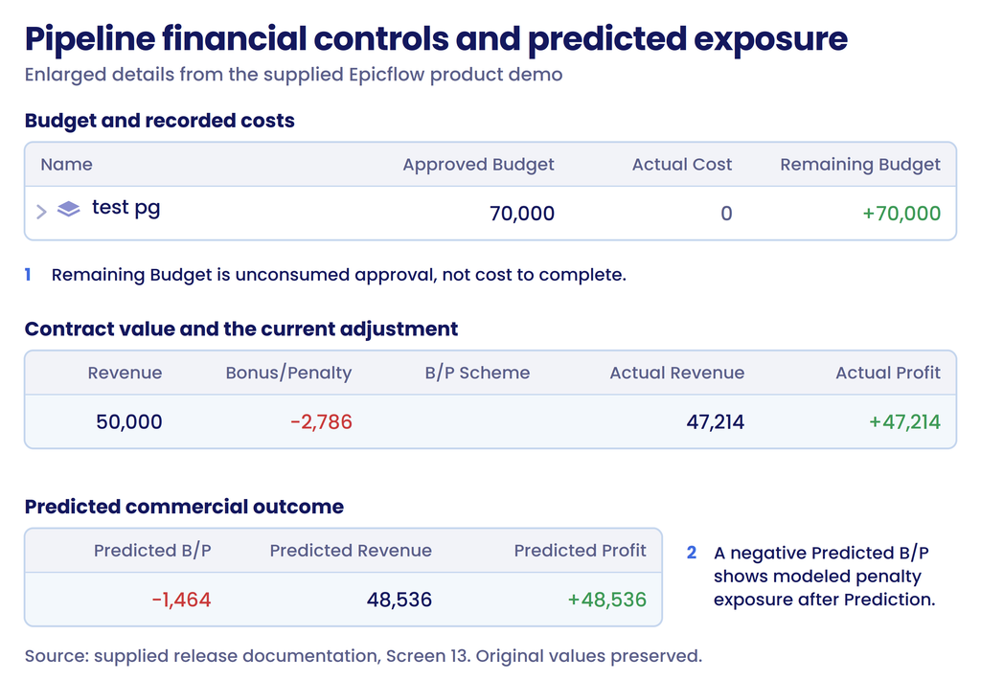
Task: Click the Bonus/Penalty column header
Action: point(288,373)
